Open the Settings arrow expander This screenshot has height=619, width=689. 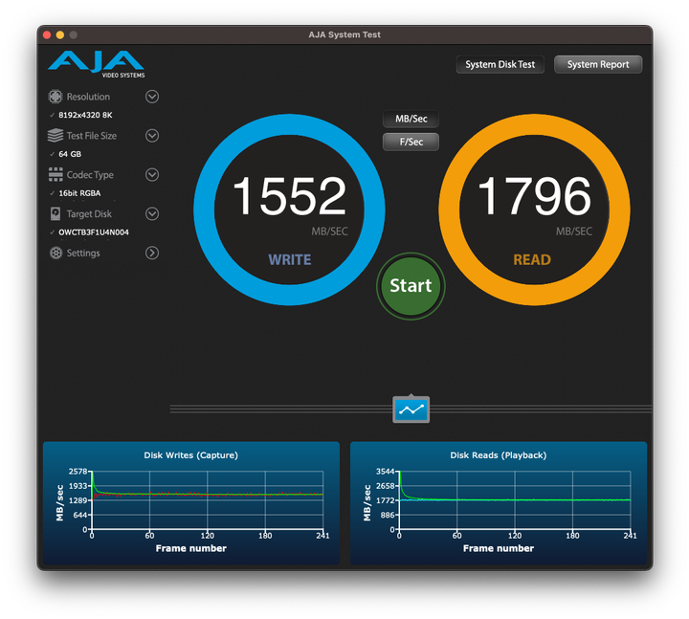pos(152,254)
